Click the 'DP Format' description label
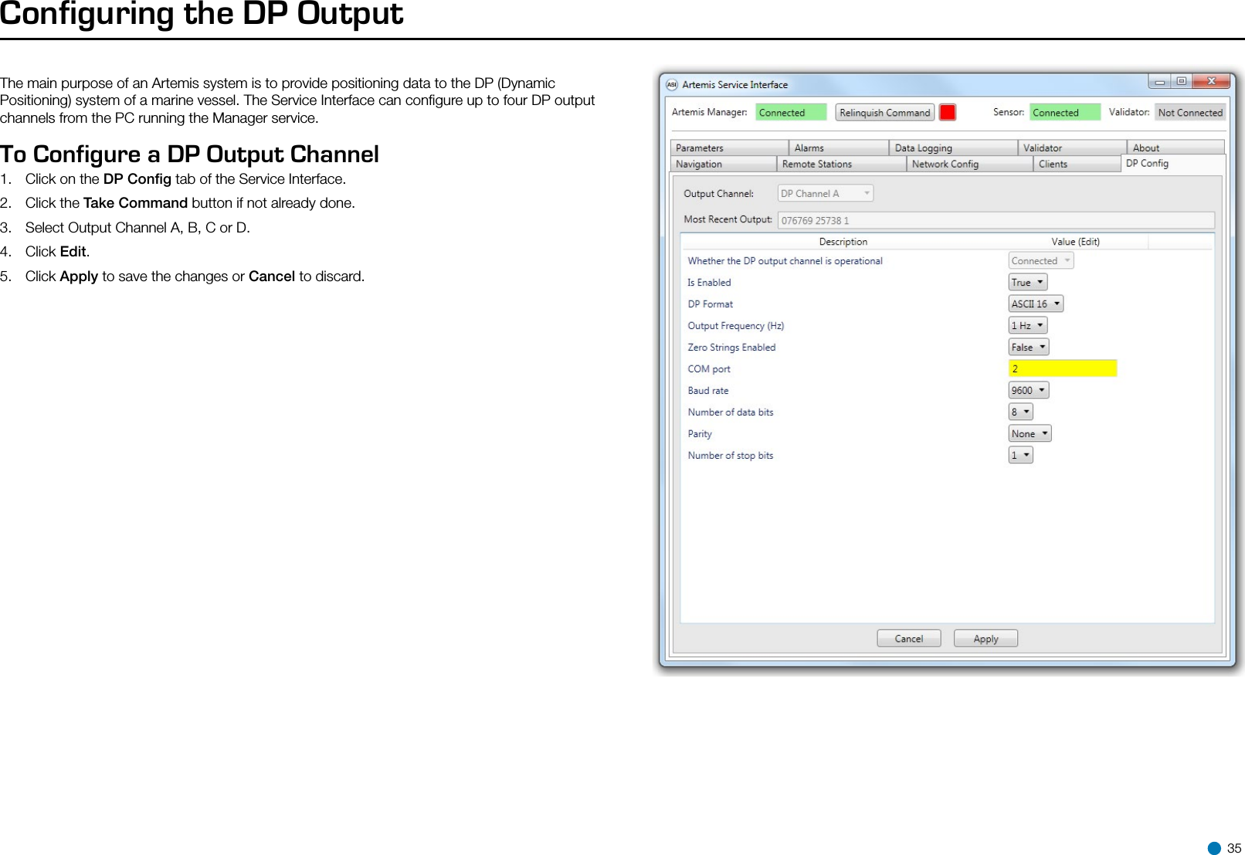This screenshot has height=855, width=1245. tap(711, 304)
